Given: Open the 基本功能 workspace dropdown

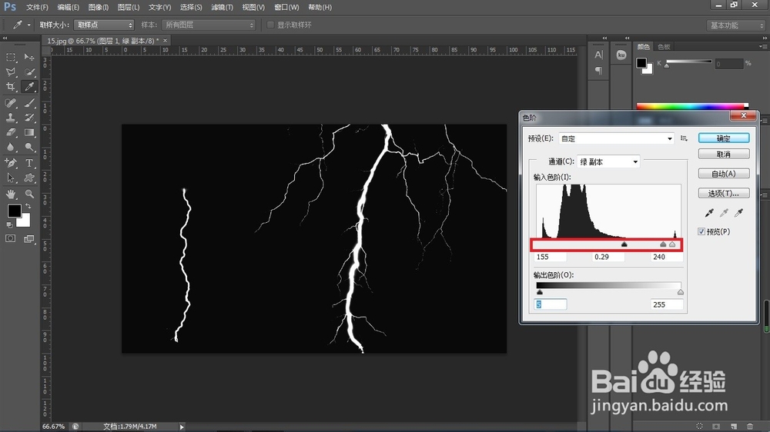Looking at the screenshot, I should (736, 25).
